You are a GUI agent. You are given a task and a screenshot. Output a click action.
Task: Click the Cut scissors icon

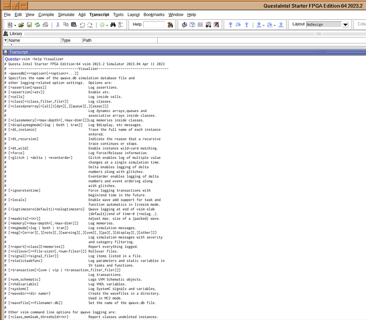pos(58,25)
